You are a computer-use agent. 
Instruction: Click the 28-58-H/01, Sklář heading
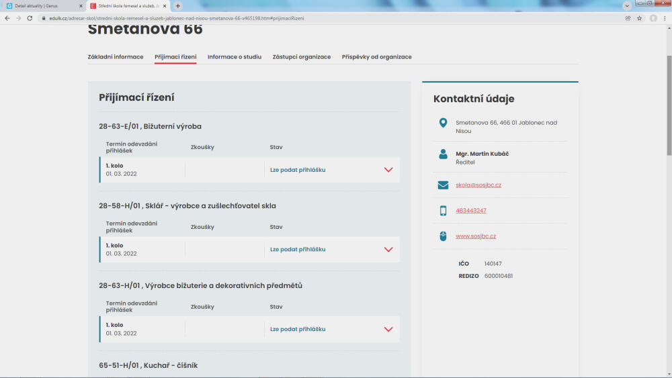coord(187,206)
